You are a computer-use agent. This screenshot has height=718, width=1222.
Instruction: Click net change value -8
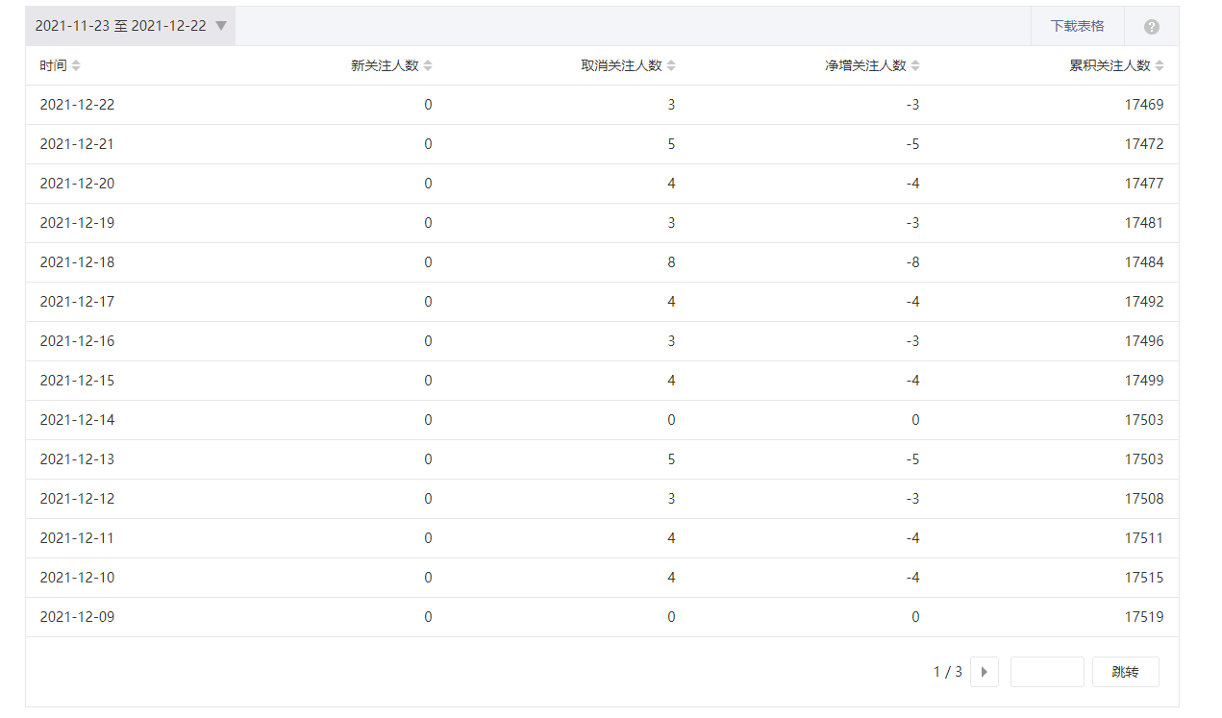coord(912,262)
